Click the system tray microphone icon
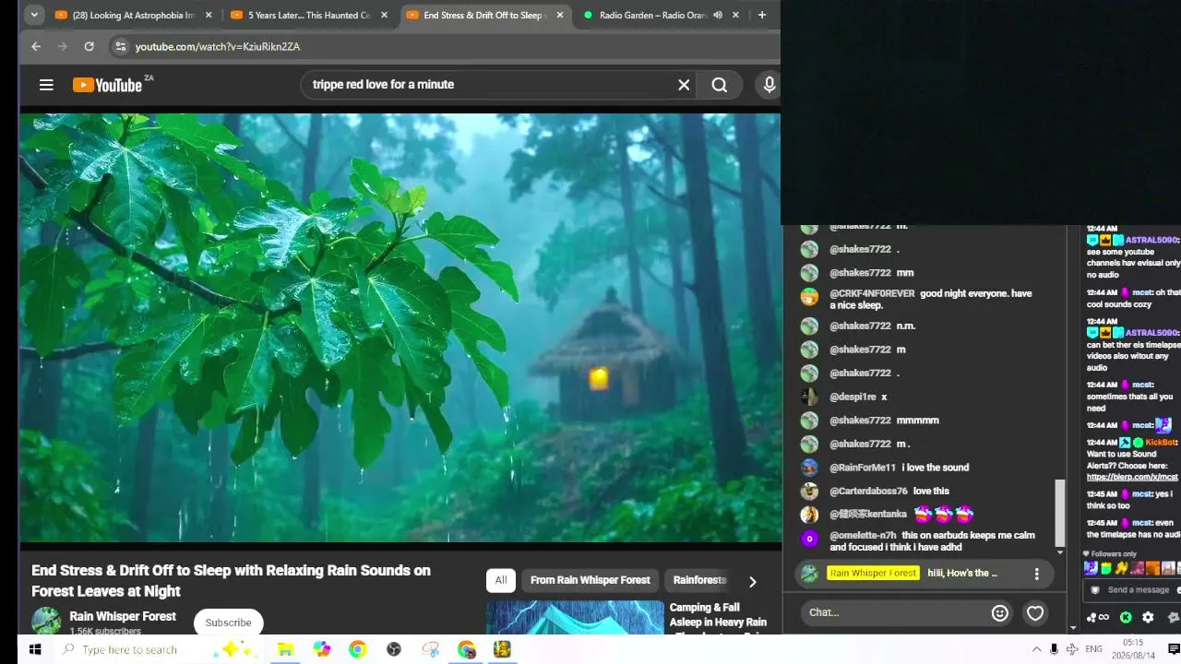The image size is (1181, 664). click(x=1054, y=649)
